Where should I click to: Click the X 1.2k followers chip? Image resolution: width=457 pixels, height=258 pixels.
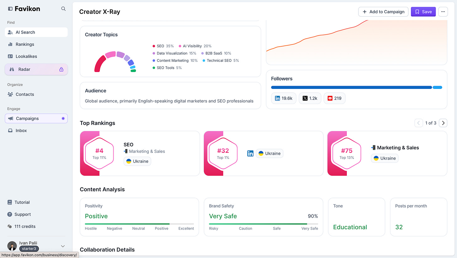[310, 98]
